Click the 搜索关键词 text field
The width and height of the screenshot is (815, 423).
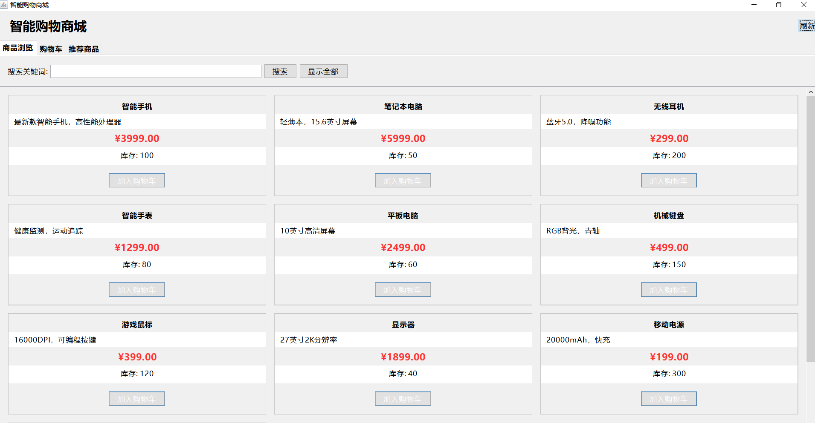(x=156, y=72)
